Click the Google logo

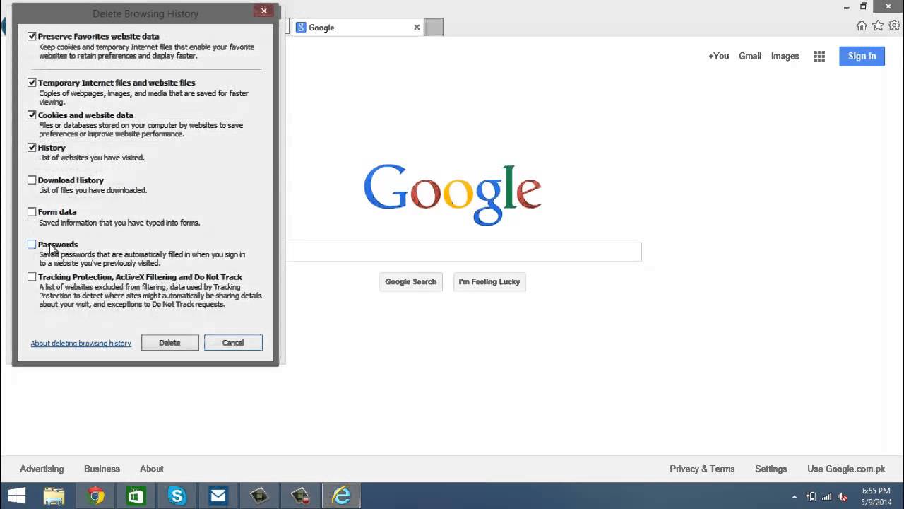tap(453, 194)
